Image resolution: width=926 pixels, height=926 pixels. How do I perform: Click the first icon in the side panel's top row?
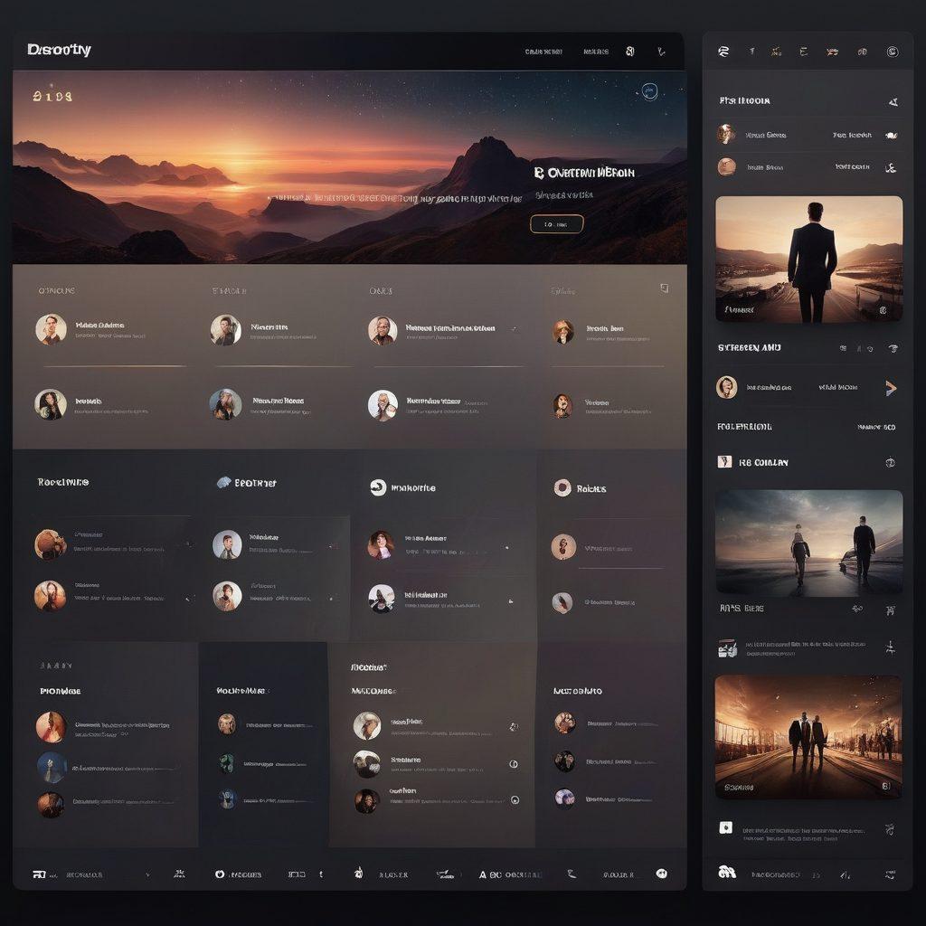coord(723,52)
